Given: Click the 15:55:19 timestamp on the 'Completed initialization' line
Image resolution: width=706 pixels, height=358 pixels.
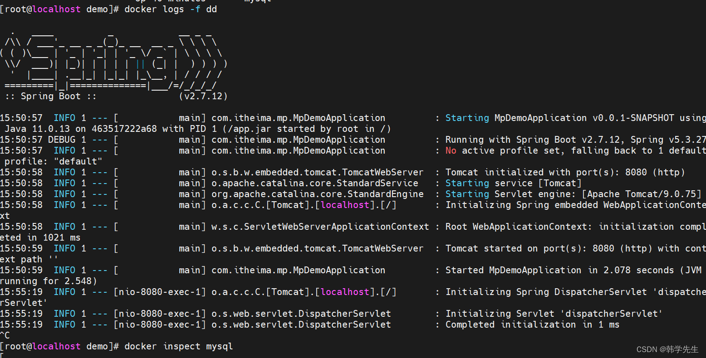Looking at the screenshot, I should pyautogui.click(x=21, y=324).
